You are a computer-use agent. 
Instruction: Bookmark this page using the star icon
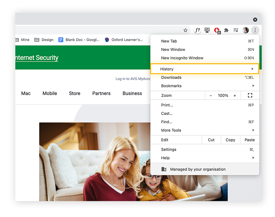tap(185, 30)
